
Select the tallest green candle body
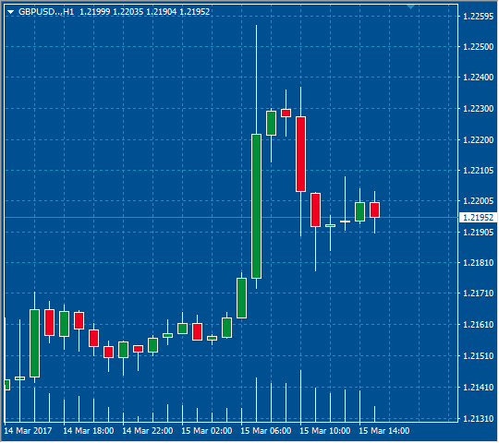[257, 207]
